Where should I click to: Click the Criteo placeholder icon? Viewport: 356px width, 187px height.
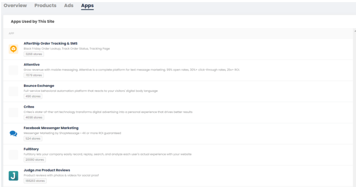click(x=13, y=112)
